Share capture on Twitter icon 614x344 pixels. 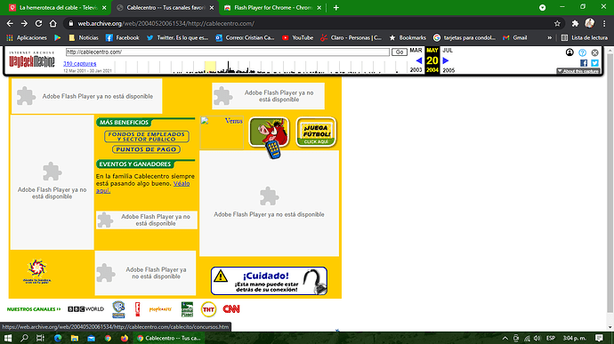point(594,63)
